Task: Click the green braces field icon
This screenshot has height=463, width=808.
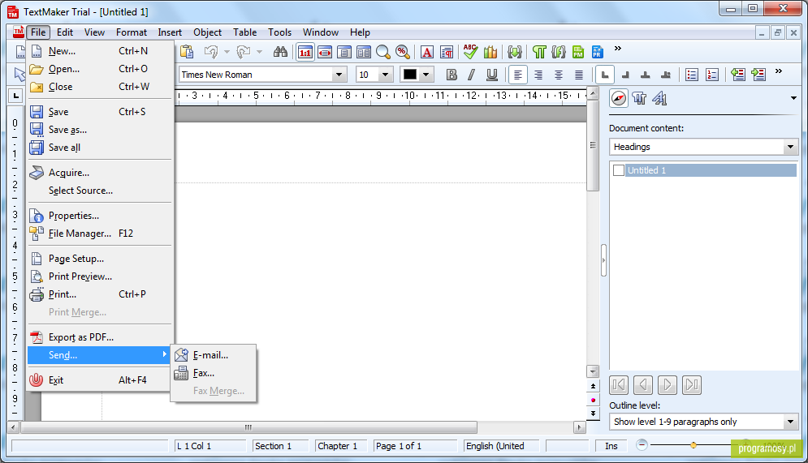Action: (x=514, y=52)
